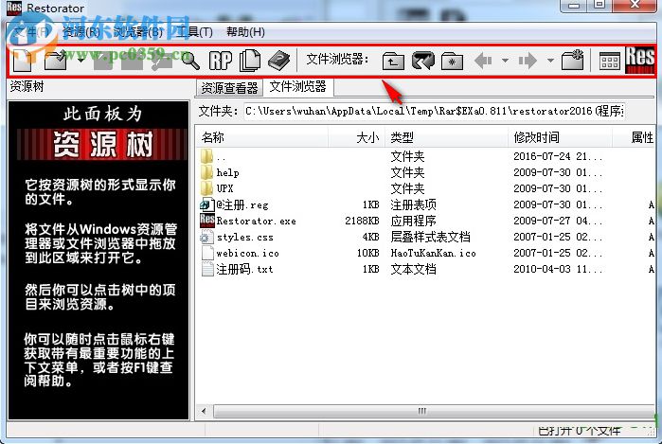Select the @注册.reg file icon
Image resolution: width=662 pixels, height=444 pixels.
coord(206,204)
